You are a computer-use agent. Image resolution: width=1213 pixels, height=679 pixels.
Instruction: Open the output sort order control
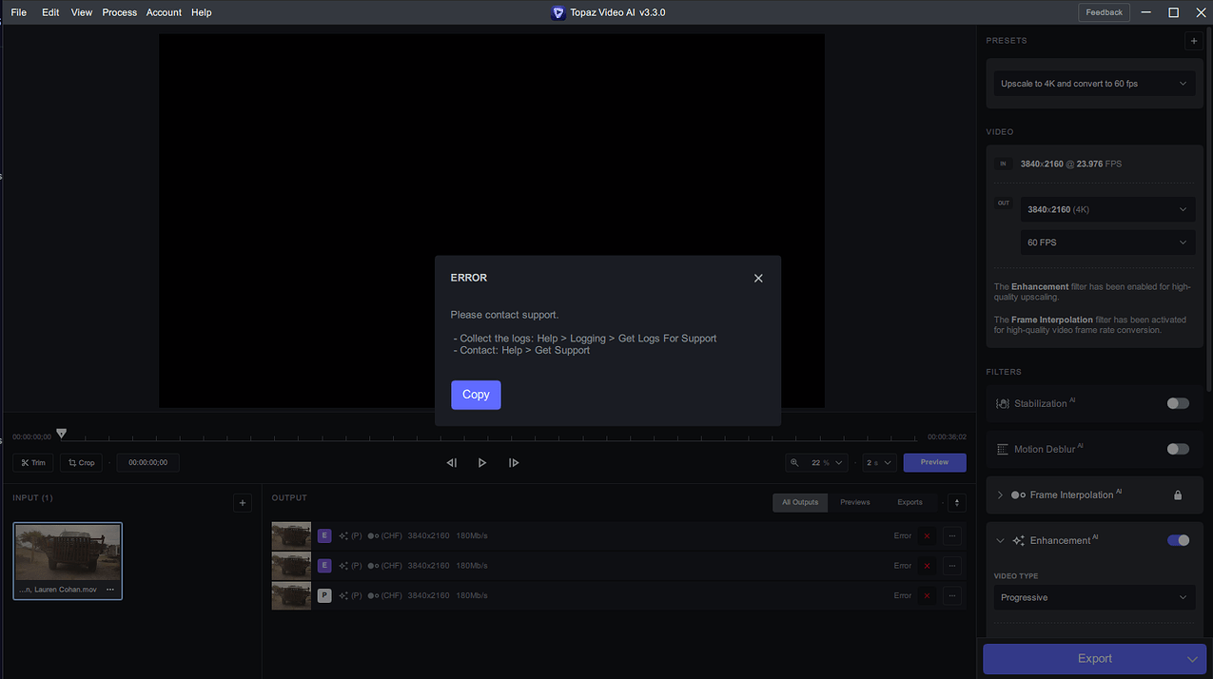[x=957, y=502]
